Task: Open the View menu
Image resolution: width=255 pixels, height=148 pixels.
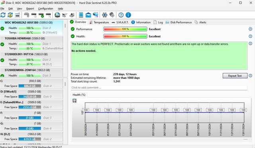Action: click(x=20, y=9)
